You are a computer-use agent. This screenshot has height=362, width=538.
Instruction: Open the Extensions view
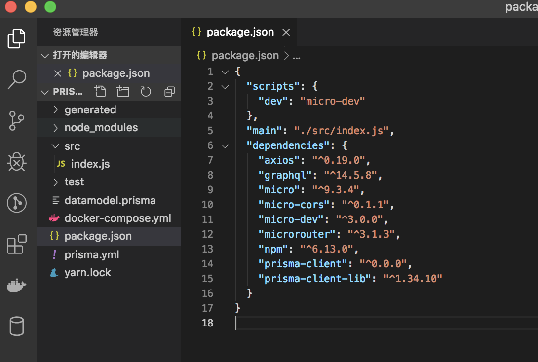(17, 244)
